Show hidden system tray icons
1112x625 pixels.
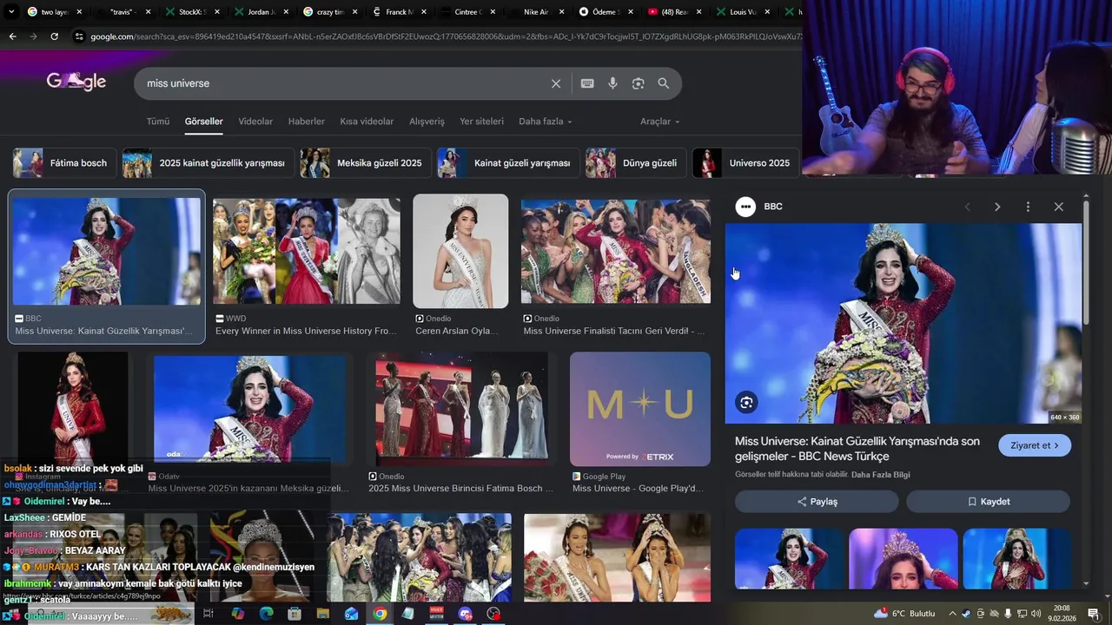953,614
